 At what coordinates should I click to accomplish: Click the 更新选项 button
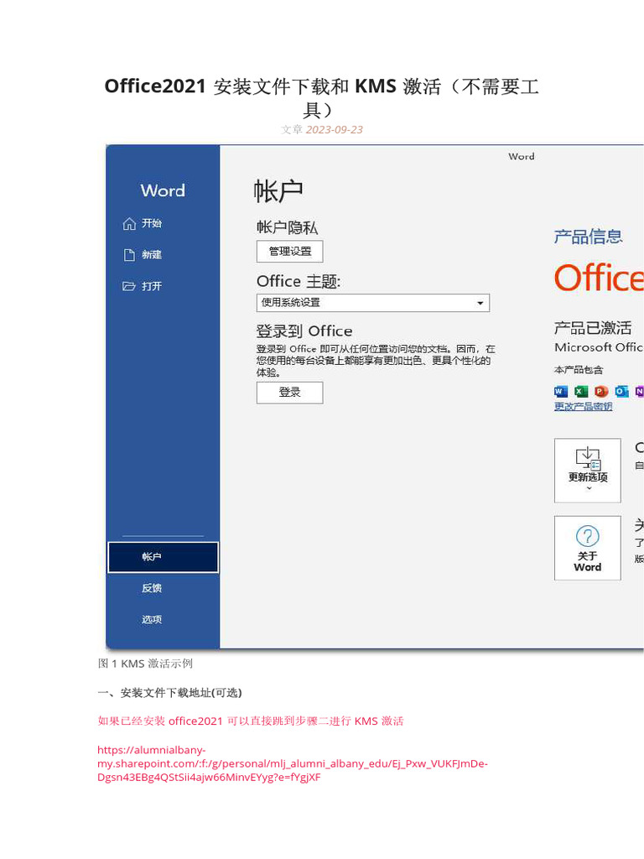click(x=588, y=471)
